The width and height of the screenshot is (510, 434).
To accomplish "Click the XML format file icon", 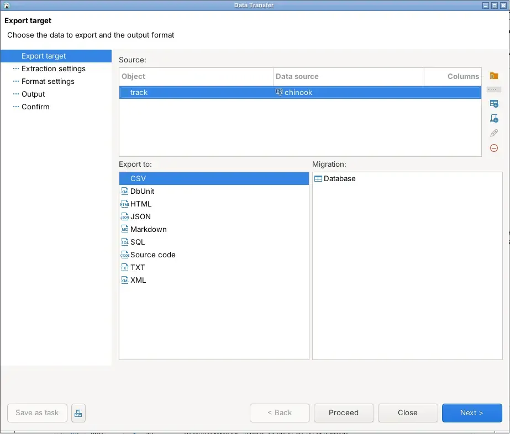I will pyautogui.click(x=124, y=280).
